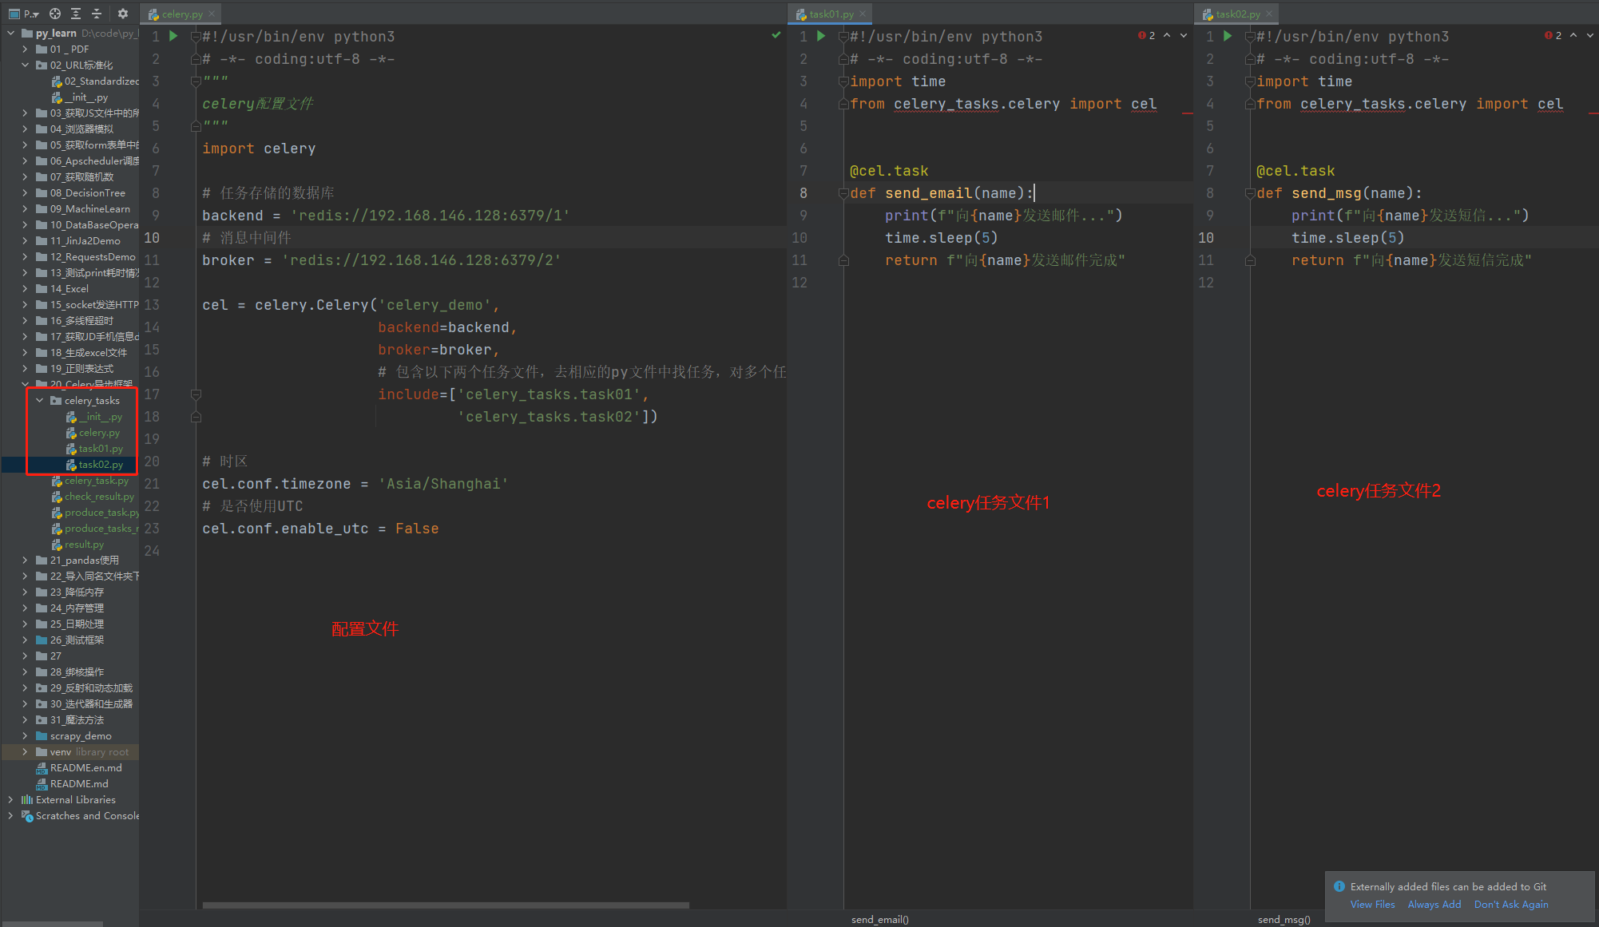
Task: Select 12_RequestsDemo folder
Action: pos(93,256)
